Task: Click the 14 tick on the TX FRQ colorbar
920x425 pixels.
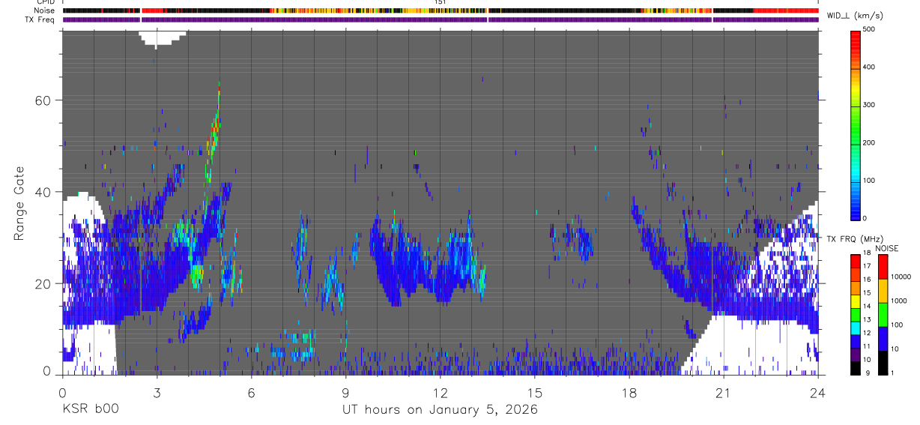Action: point(868,307)
